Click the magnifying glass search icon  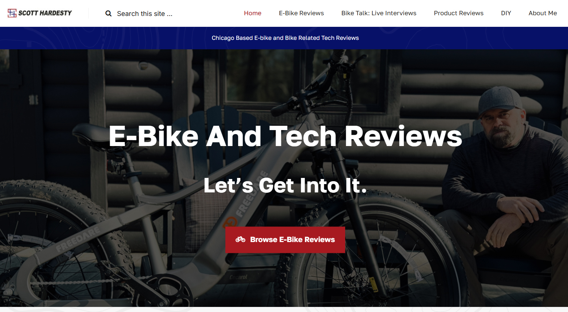108,14
